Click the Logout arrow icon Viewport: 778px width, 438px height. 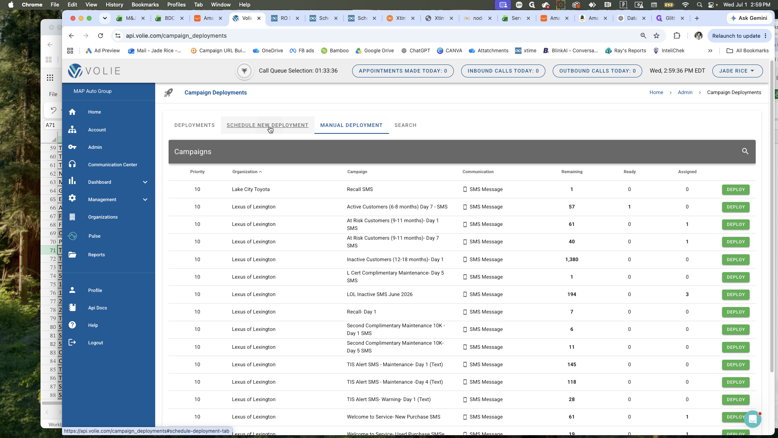point(72,342)
